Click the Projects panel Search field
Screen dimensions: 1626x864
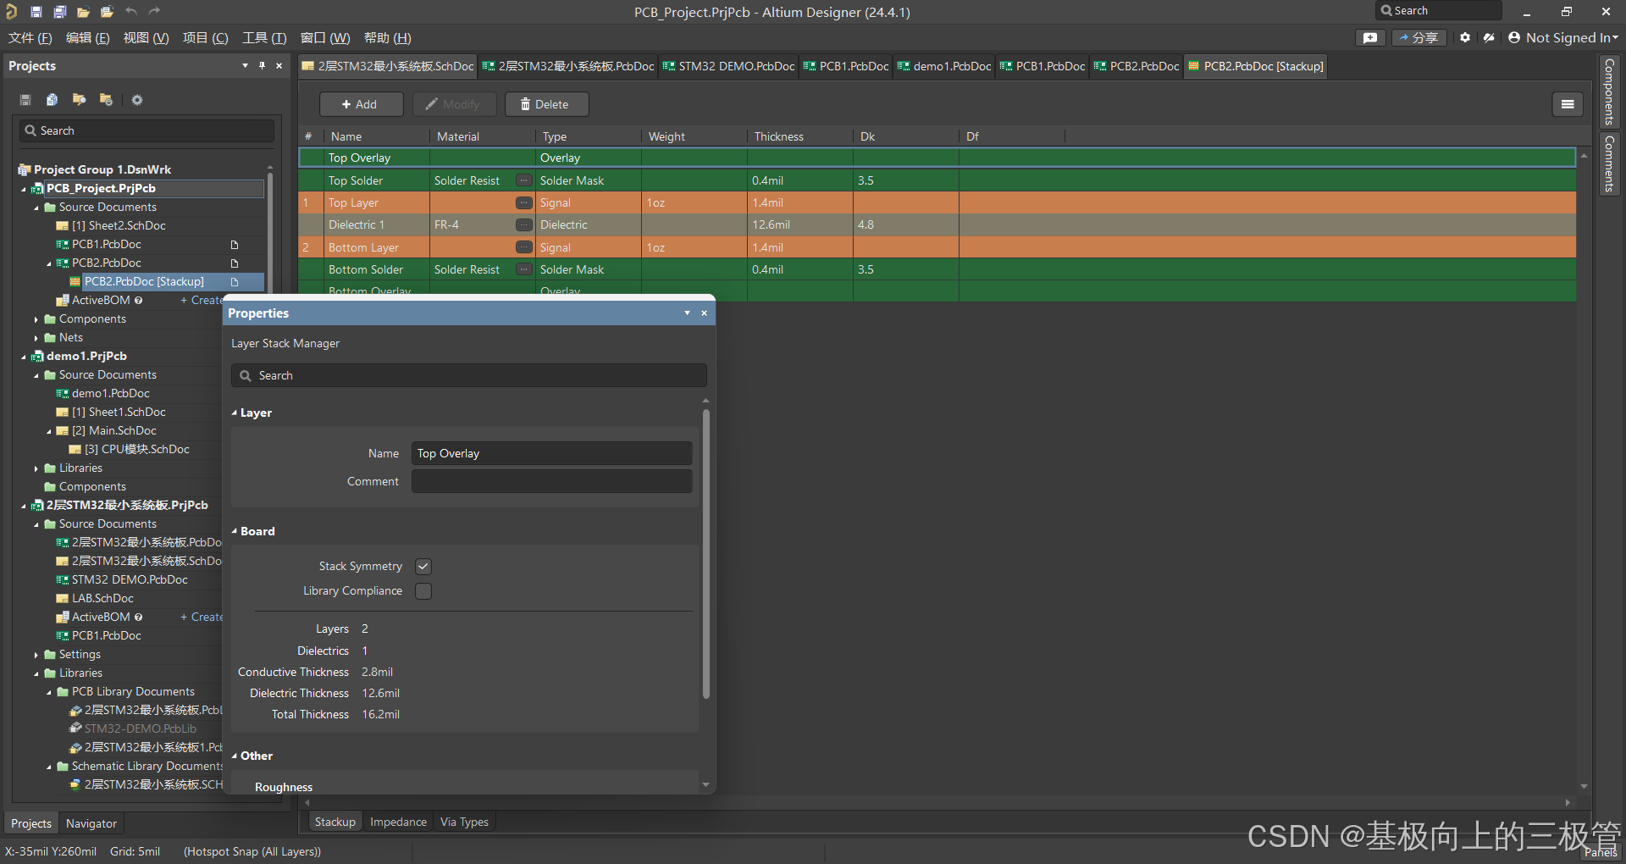pyautogui.click(x=147, y=130)
